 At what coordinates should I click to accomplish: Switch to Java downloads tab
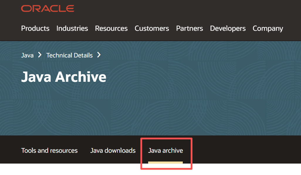click(113, 150)
